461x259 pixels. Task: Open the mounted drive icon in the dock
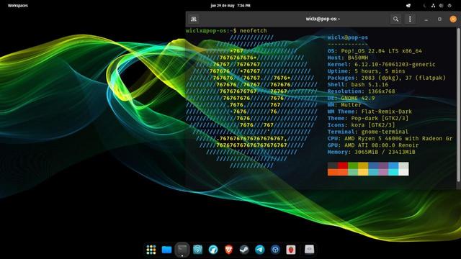click(x=309, y=250)
